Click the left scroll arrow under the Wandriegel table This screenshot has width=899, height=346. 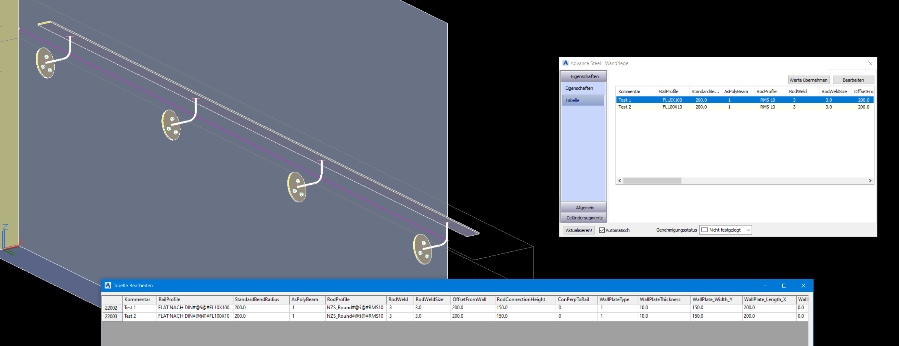point(620,181)
